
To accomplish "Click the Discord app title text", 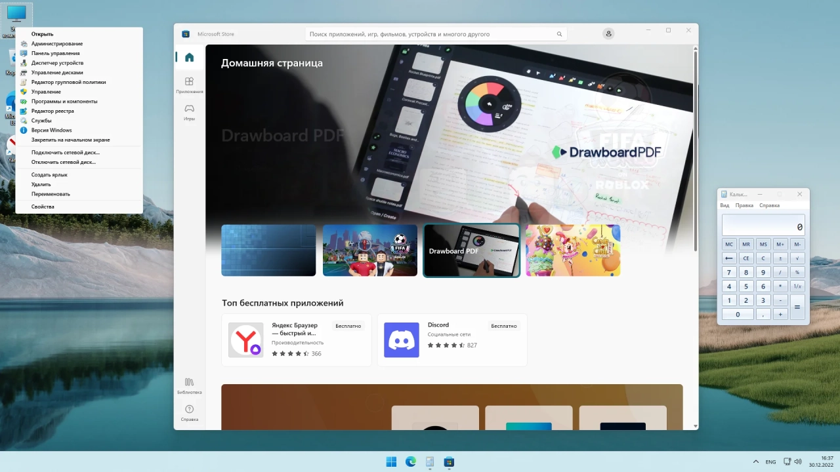I will coord(438,325).
